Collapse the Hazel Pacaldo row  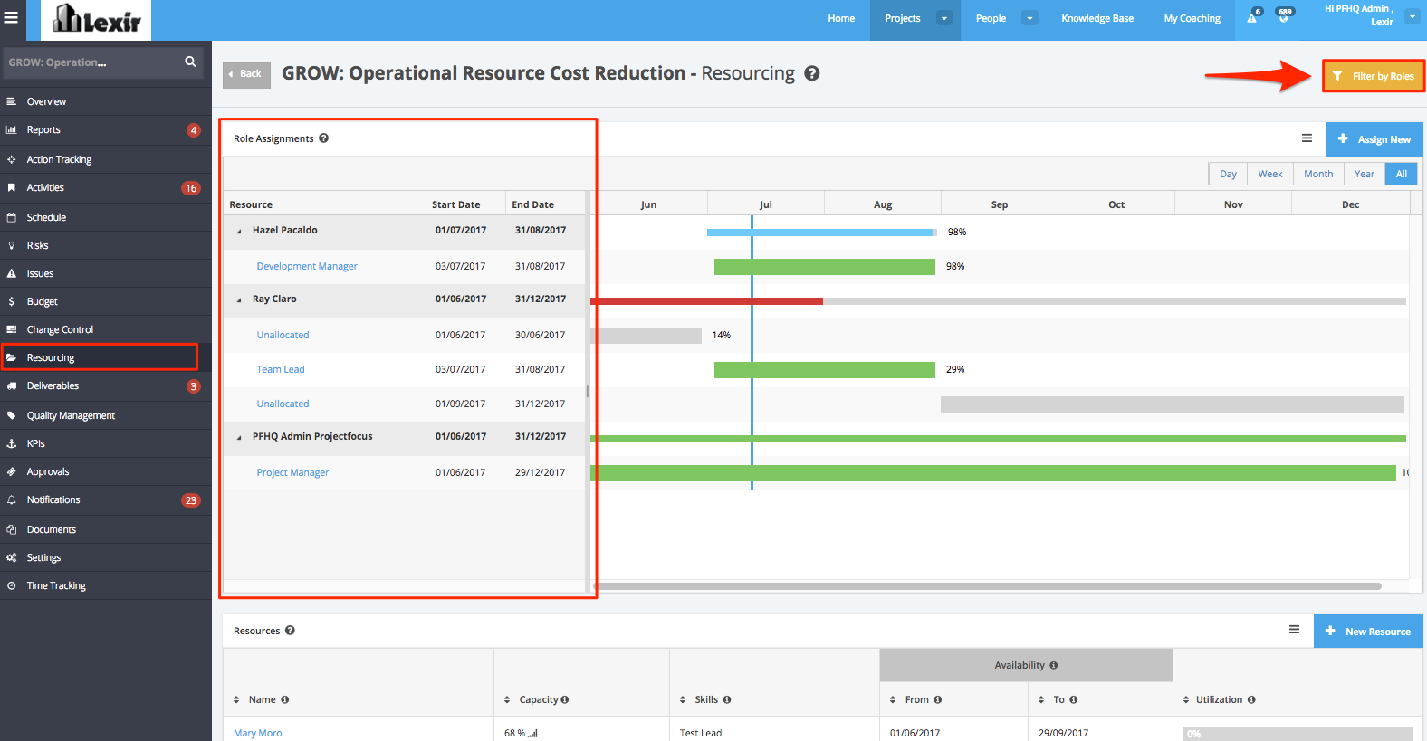coord(239,231)
